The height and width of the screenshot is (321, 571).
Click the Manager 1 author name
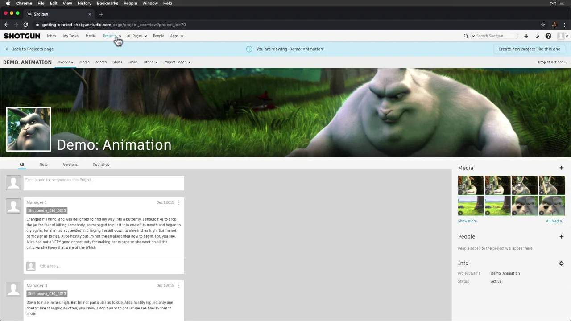pos(37,202)
